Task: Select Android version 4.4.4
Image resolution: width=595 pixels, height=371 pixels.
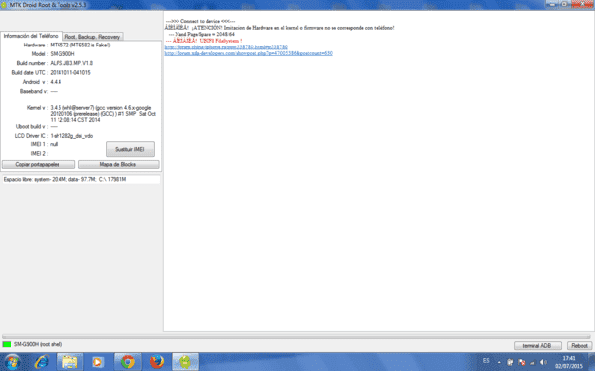Action: [56, 82]
